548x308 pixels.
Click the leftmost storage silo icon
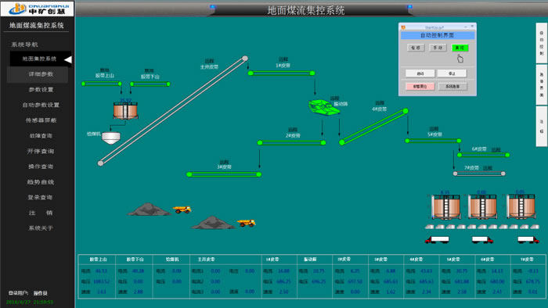tap(445, 206)
